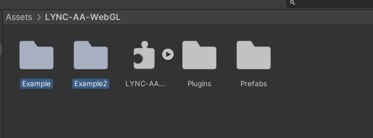Image resolution: width=373 pixels, height=138 pixels.
Task: Select the Example2 folder icon
Action: (91, 55)
